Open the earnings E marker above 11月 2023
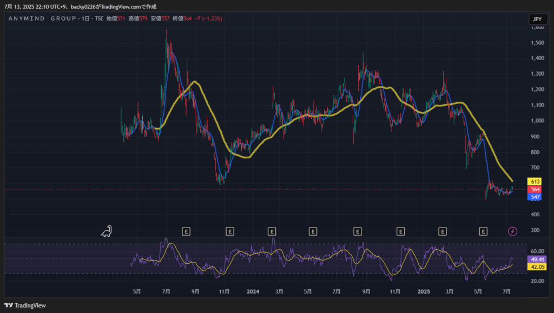This screenshot has width=554, height=313. click(x=230, y=231)
